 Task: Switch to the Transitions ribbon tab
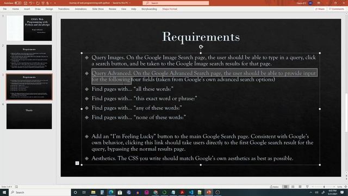pyautogui.click(x=64, y=9)
